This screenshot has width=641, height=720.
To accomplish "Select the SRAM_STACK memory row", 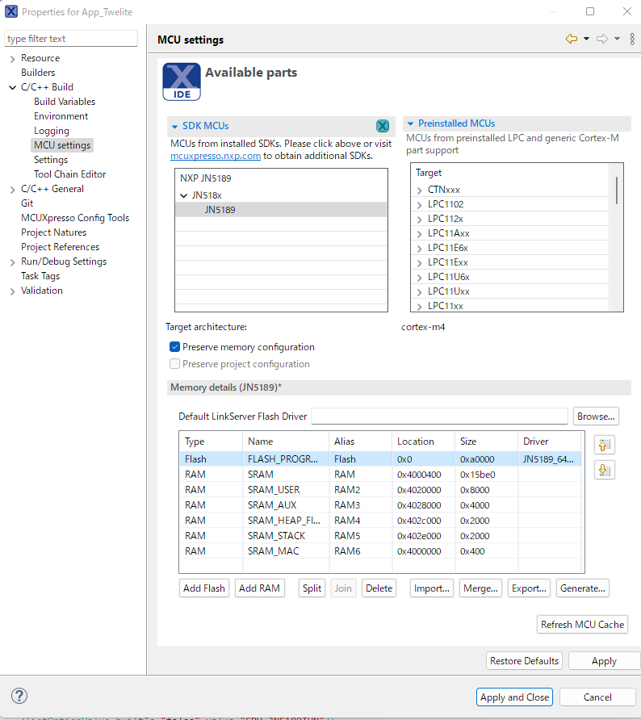I will point(380,535).
